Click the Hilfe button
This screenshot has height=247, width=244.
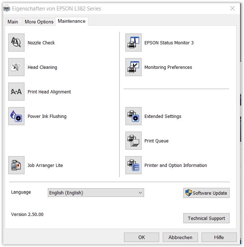(x=219, y=237)
